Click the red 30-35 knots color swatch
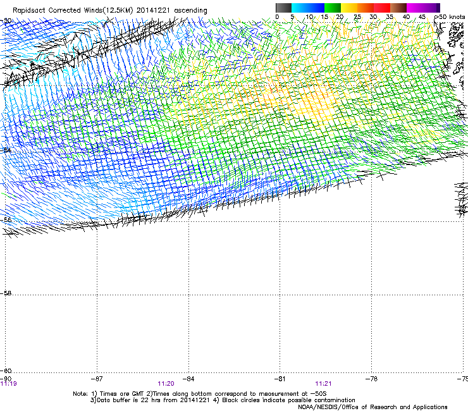 pyautogui.click(x=382, y=8)
